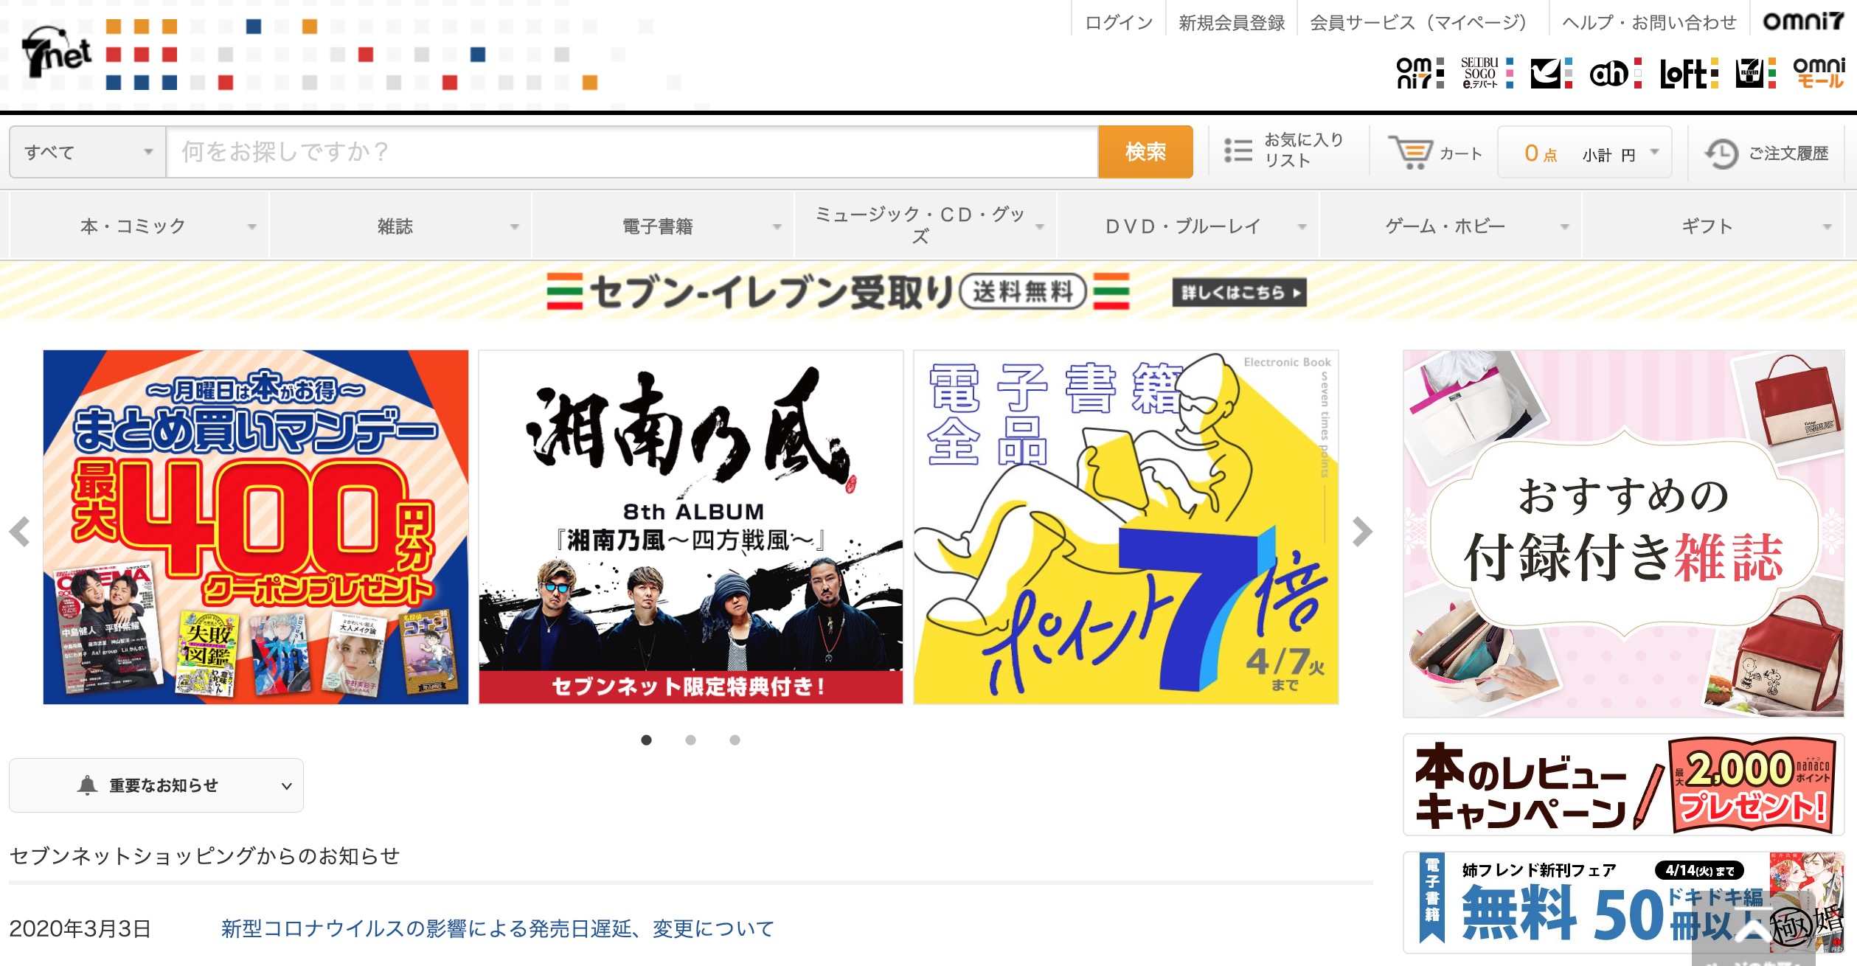Click the date 2020年3月3日
The height and width of the screenshot is (966, 1857).
pos(80,928)
